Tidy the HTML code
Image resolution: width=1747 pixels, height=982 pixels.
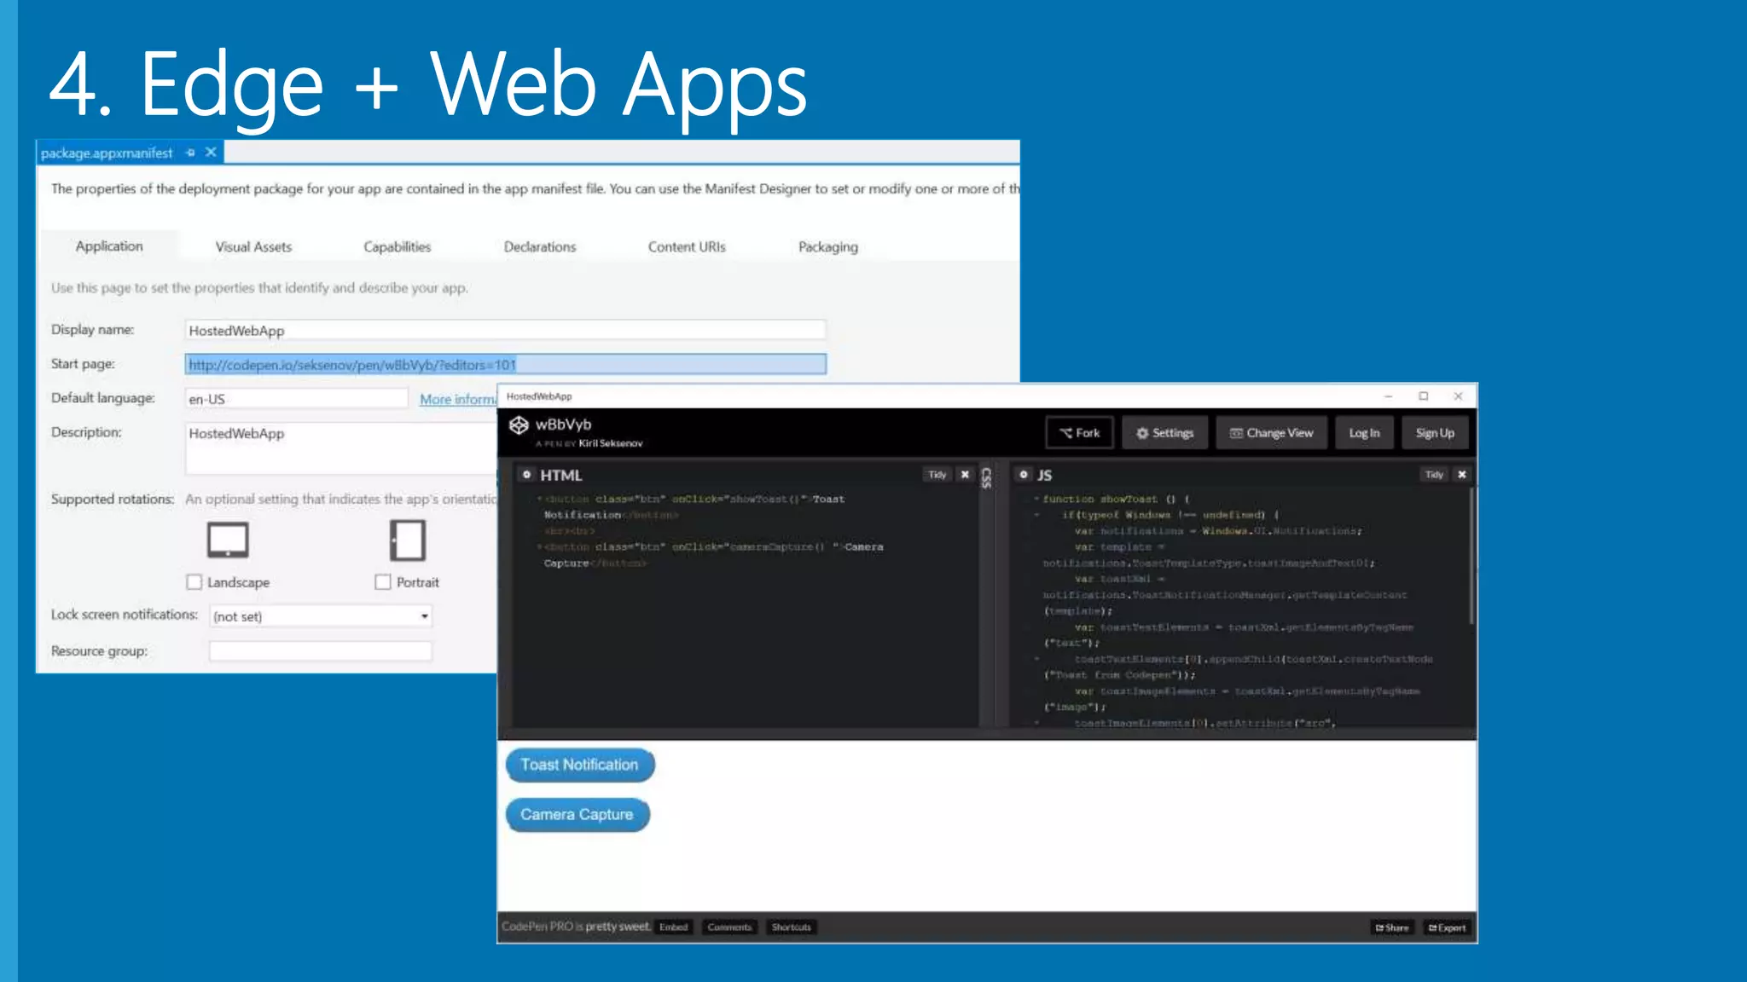[x=937, y=475]
